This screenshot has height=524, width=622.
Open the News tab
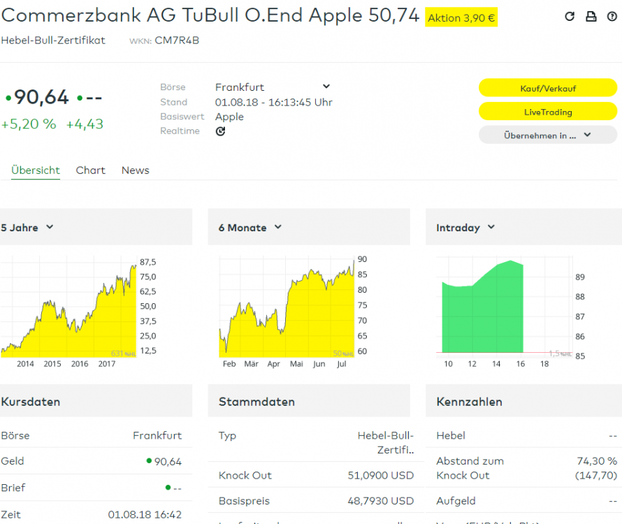click(x=136, y=170)
